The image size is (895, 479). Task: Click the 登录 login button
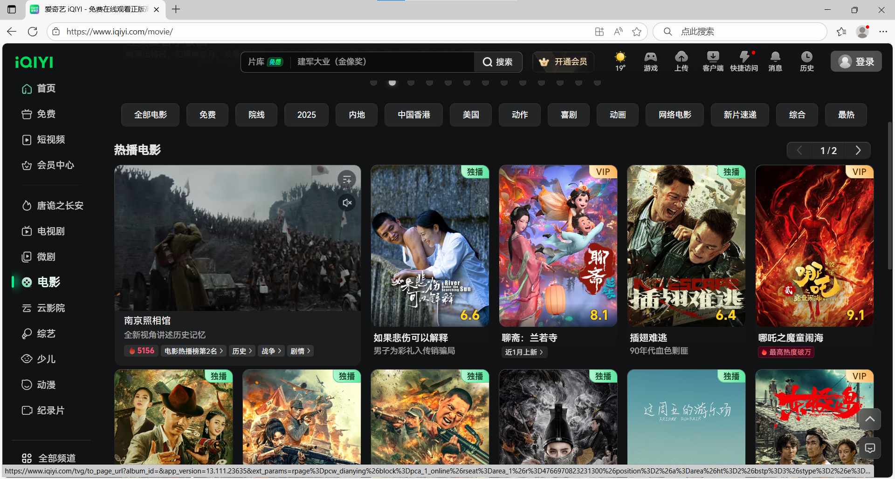856,61
